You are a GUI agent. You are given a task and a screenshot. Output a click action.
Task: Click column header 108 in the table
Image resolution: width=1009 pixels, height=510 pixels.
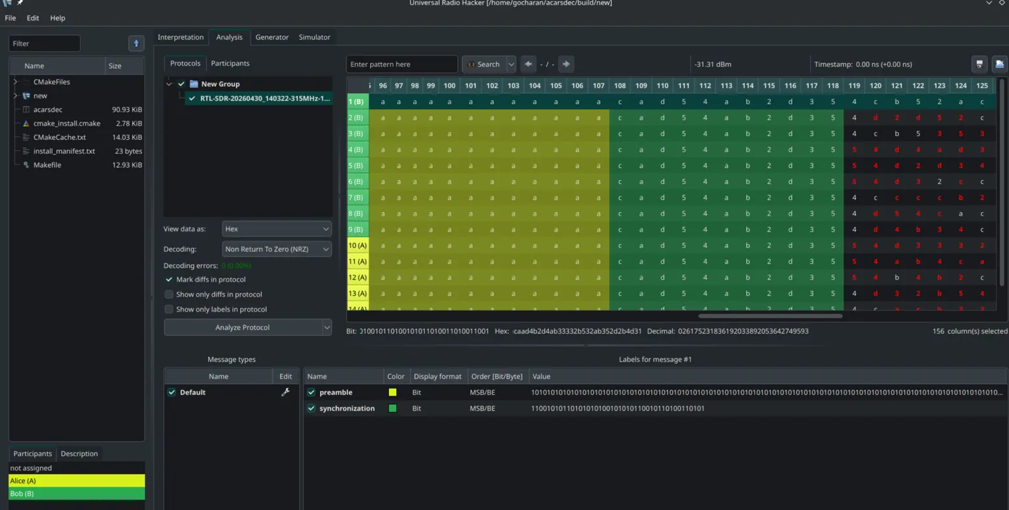(620, 85)
